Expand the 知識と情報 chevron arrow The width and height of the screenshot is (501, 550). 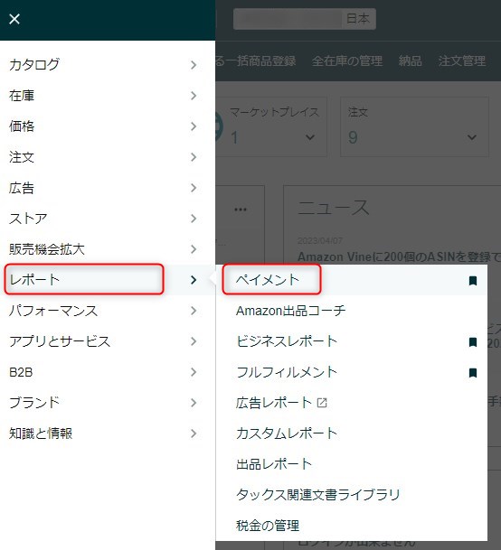tap(194, 433)
